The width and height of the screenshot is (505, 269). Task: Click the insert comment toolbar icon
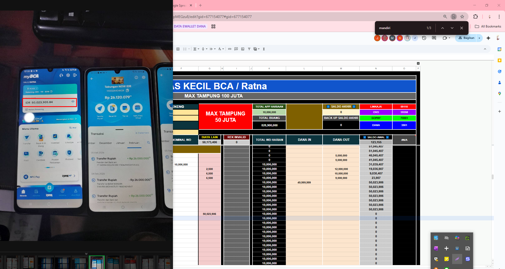(x=236, y=49)
